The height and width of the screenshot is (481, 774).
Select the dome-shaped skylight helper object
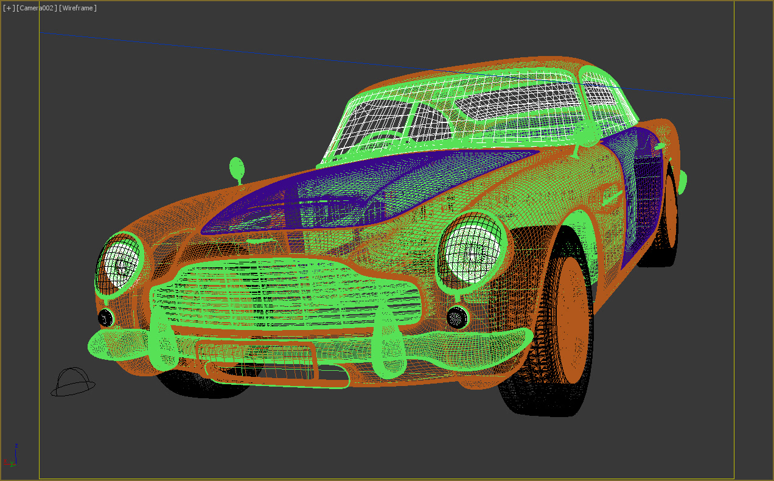coord(73,382)
